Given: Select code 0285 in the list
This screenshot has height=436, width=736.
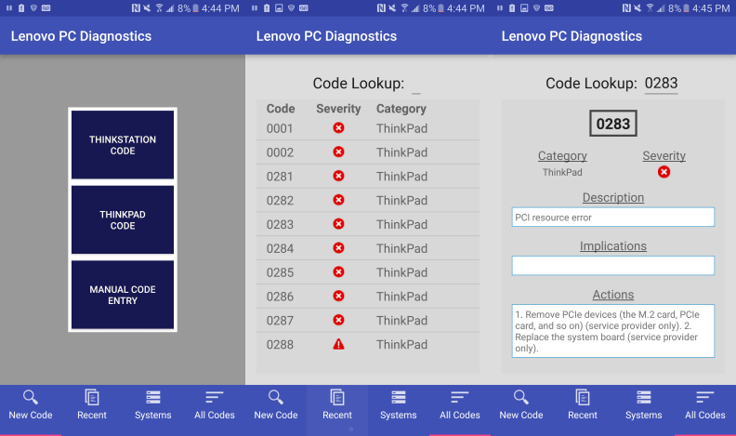Looking at the screenshot, I should (x=368, y=272).
